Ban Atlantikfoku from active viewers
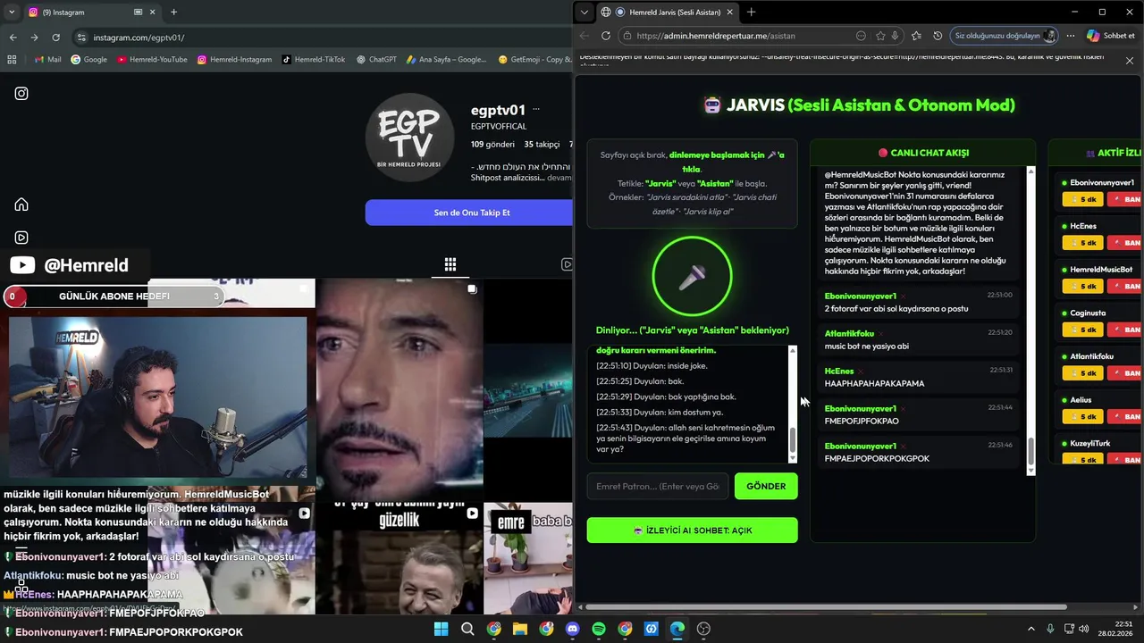Screen dimensions: 1144x643 point(1125,373)
